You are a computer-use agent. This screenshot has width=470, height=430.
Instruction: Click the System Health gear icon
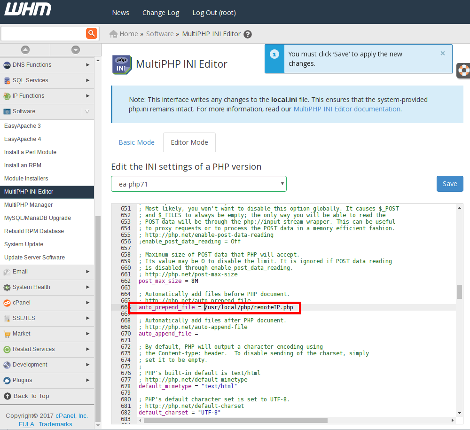coord(7,287)
